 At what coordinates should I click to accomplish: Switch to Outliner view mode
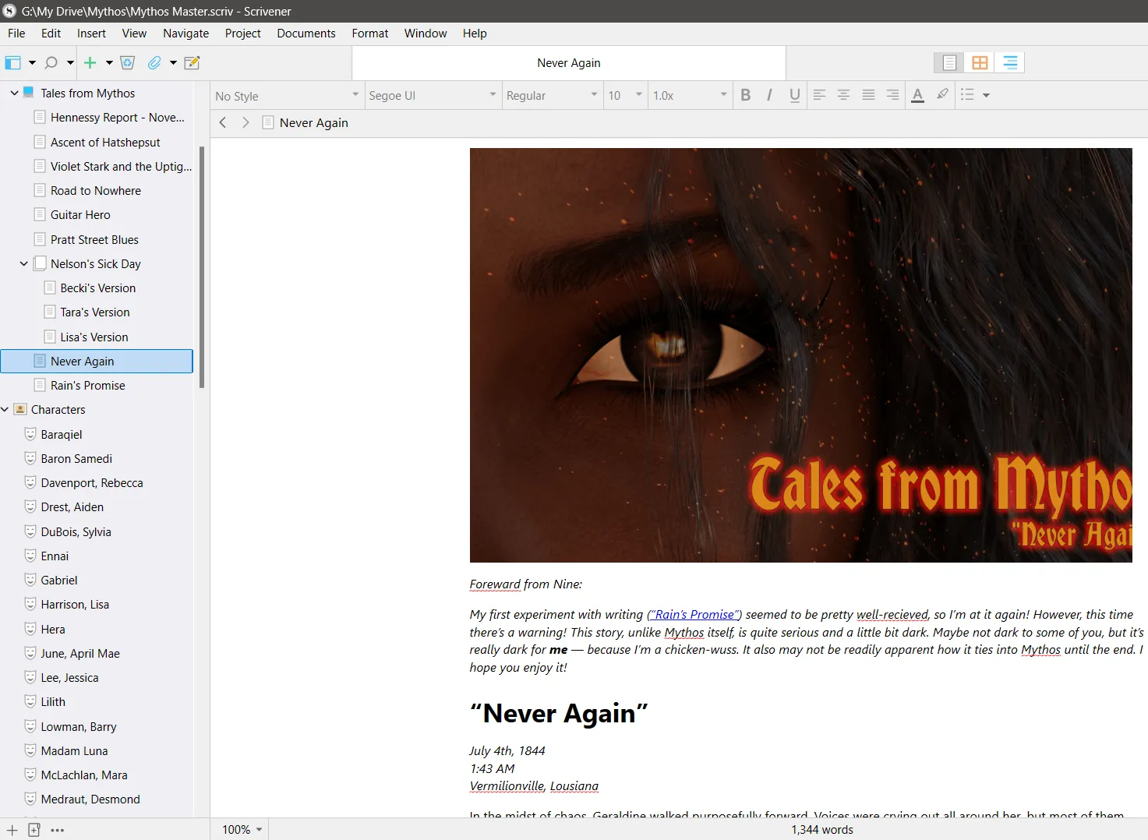(x=1010, y=62)
